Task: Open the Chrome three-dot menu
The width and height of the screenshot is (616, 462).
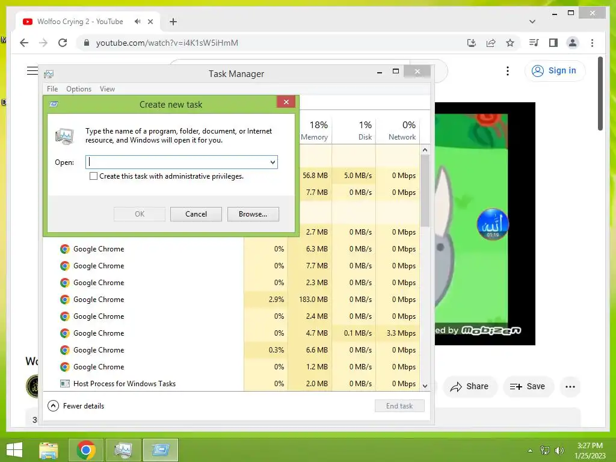Action: tap(592, 43)
